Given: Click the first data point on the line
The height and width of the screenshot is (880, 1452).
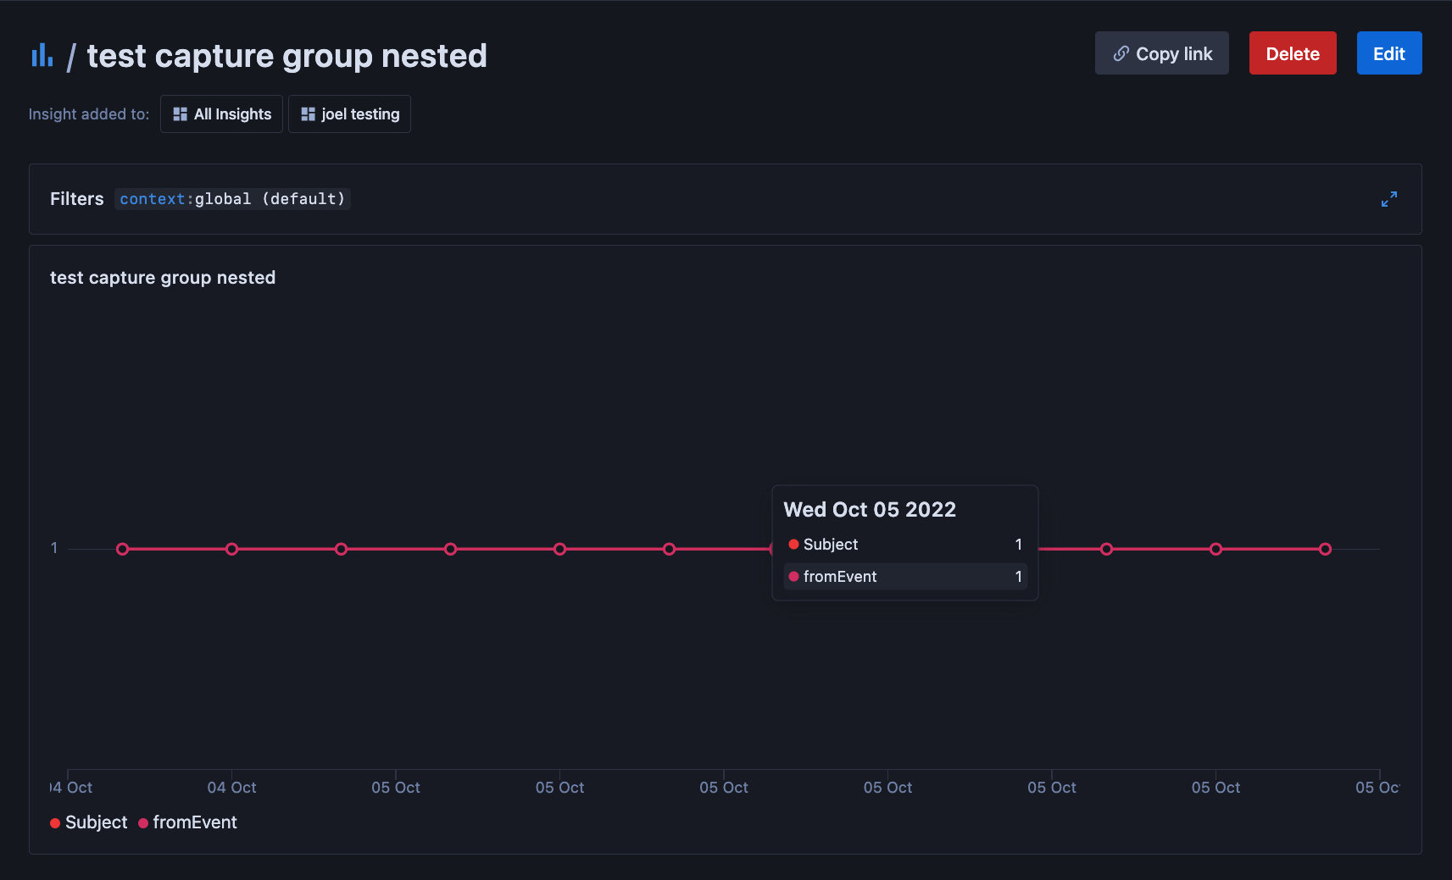Looking at the screenshot, I should 123,549.
